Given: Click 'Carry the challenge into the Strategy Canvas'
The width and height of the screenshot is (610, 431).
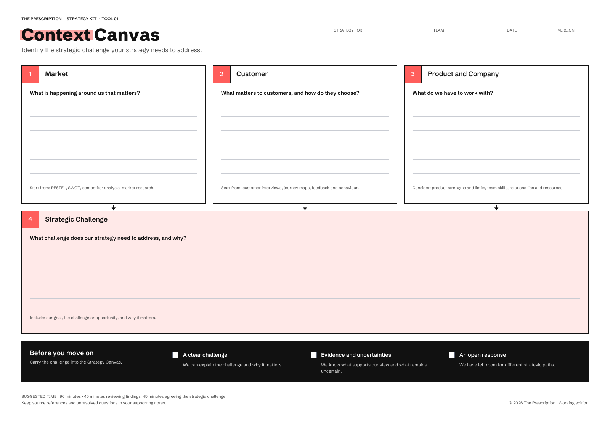Looking at the screenshot, I should [x=76, y=362].
